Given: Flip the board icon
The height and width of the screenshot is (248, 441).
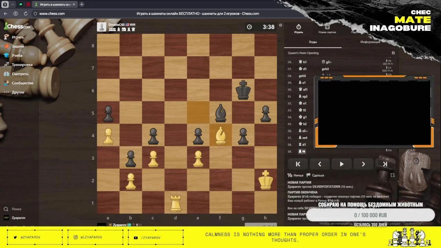Looking at the screenshot, I should 392,175.
